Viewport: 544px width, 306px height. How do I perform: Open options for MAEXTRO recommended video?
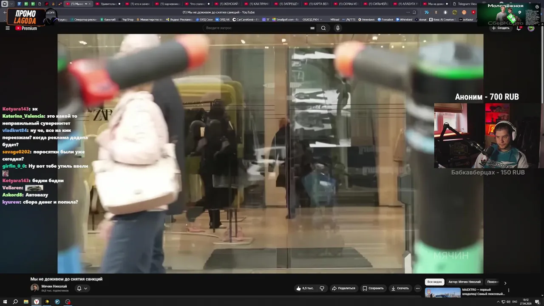tap(509, 290)
